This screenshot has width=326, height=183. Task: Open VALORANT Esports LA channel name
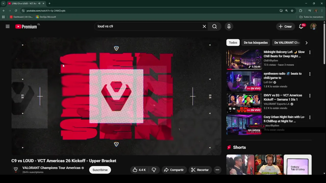pyautogui.click(x=277, y=104)
